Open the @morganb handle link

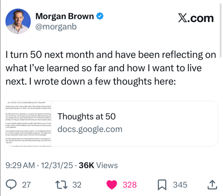click(x=56, y=27)
